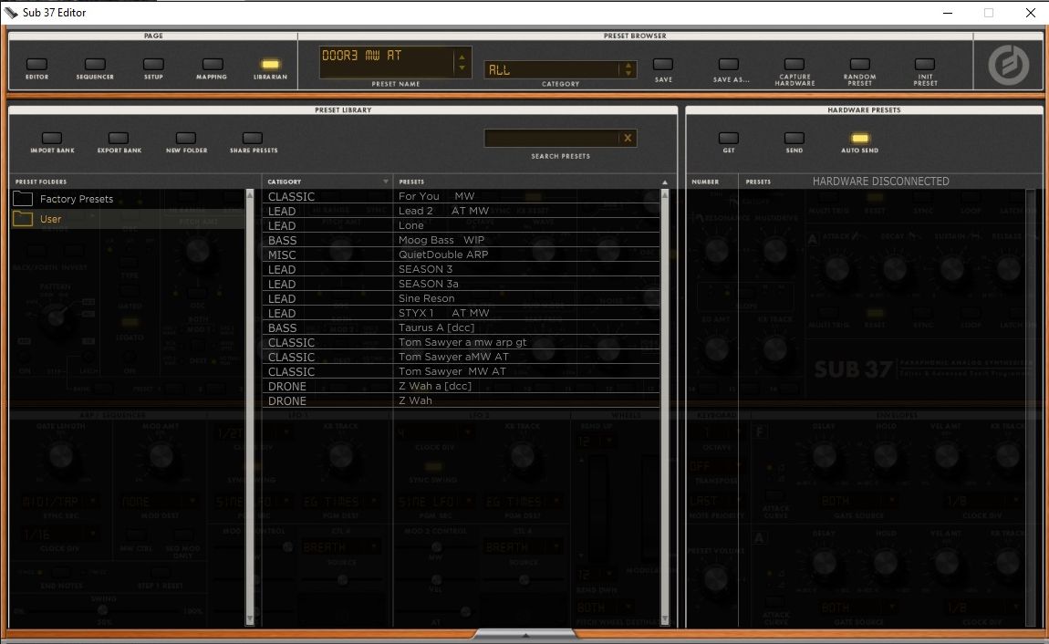Click the Save preset button

click(663, 64)
